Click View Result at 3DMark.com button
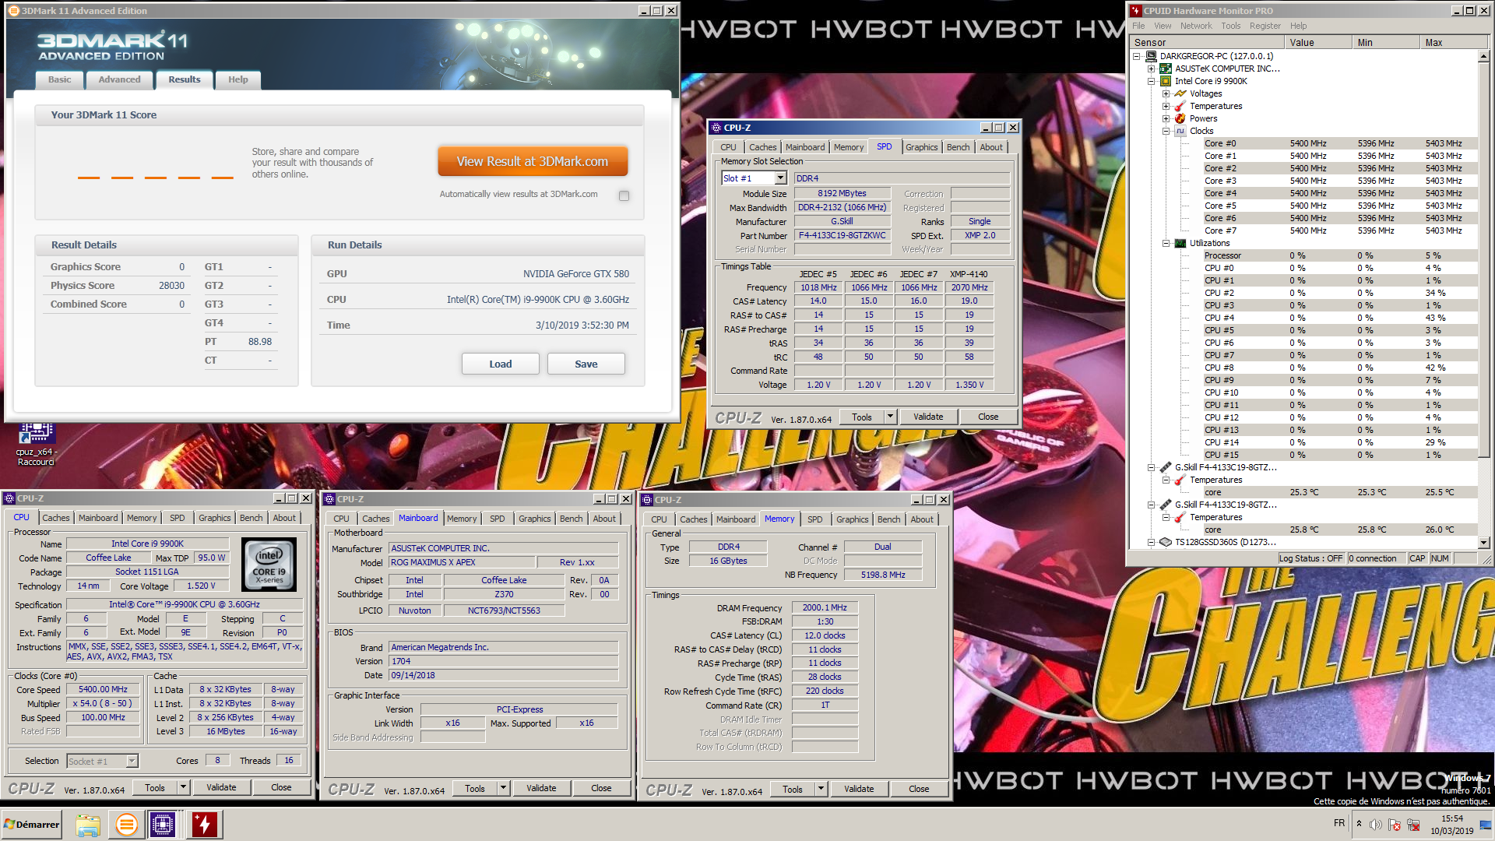Image resolution: width=1495 pixels, height=841 pixels. [x=533, y=161]
